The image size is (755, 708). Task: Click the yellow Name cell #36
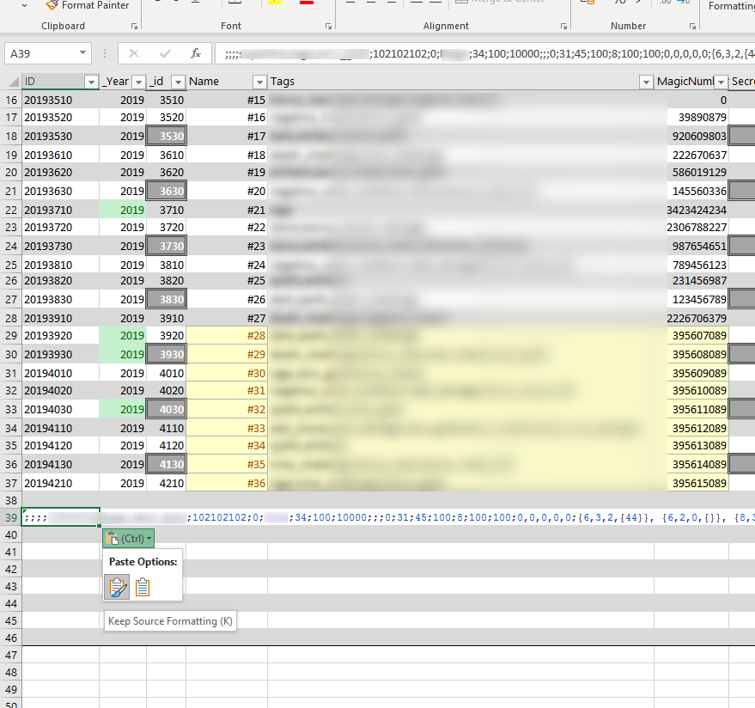227,483
